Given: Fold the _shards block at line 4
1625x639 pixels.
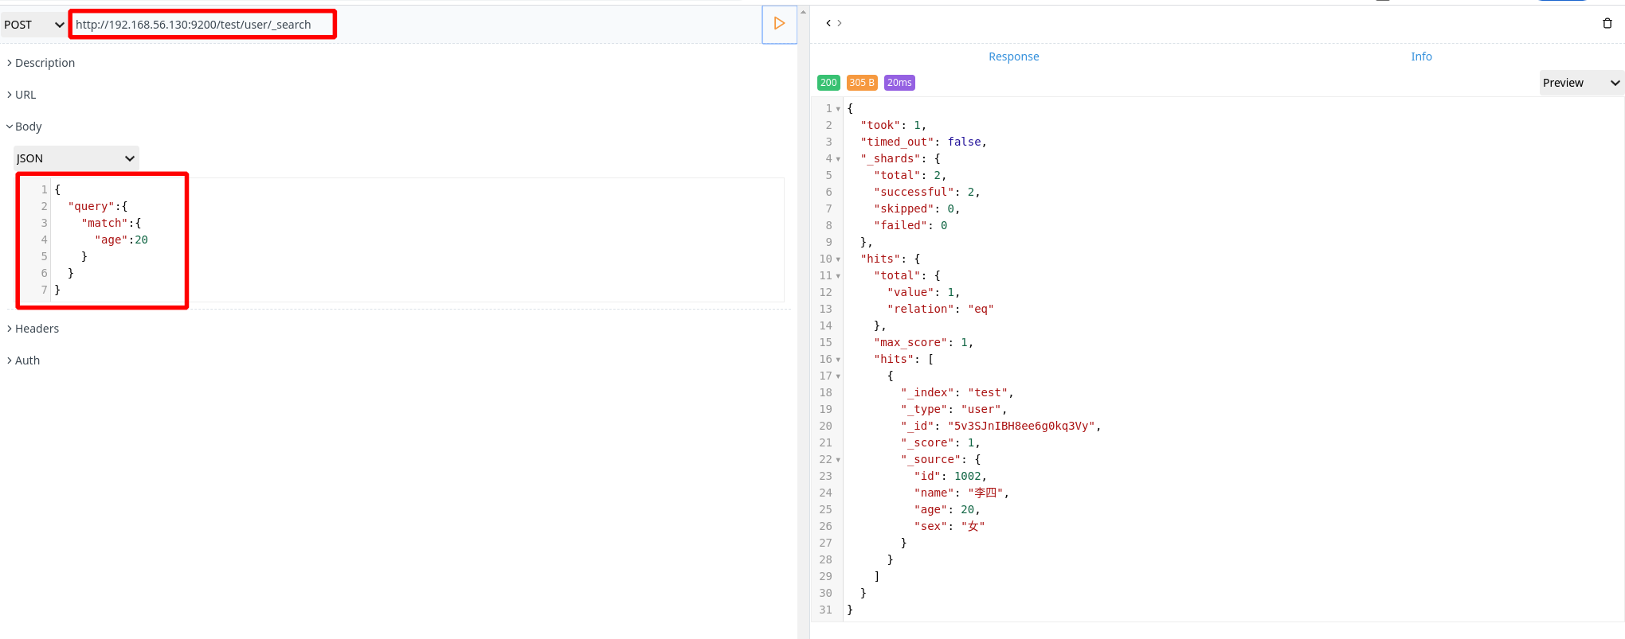Looking at the screenshot, I should 838,159.
